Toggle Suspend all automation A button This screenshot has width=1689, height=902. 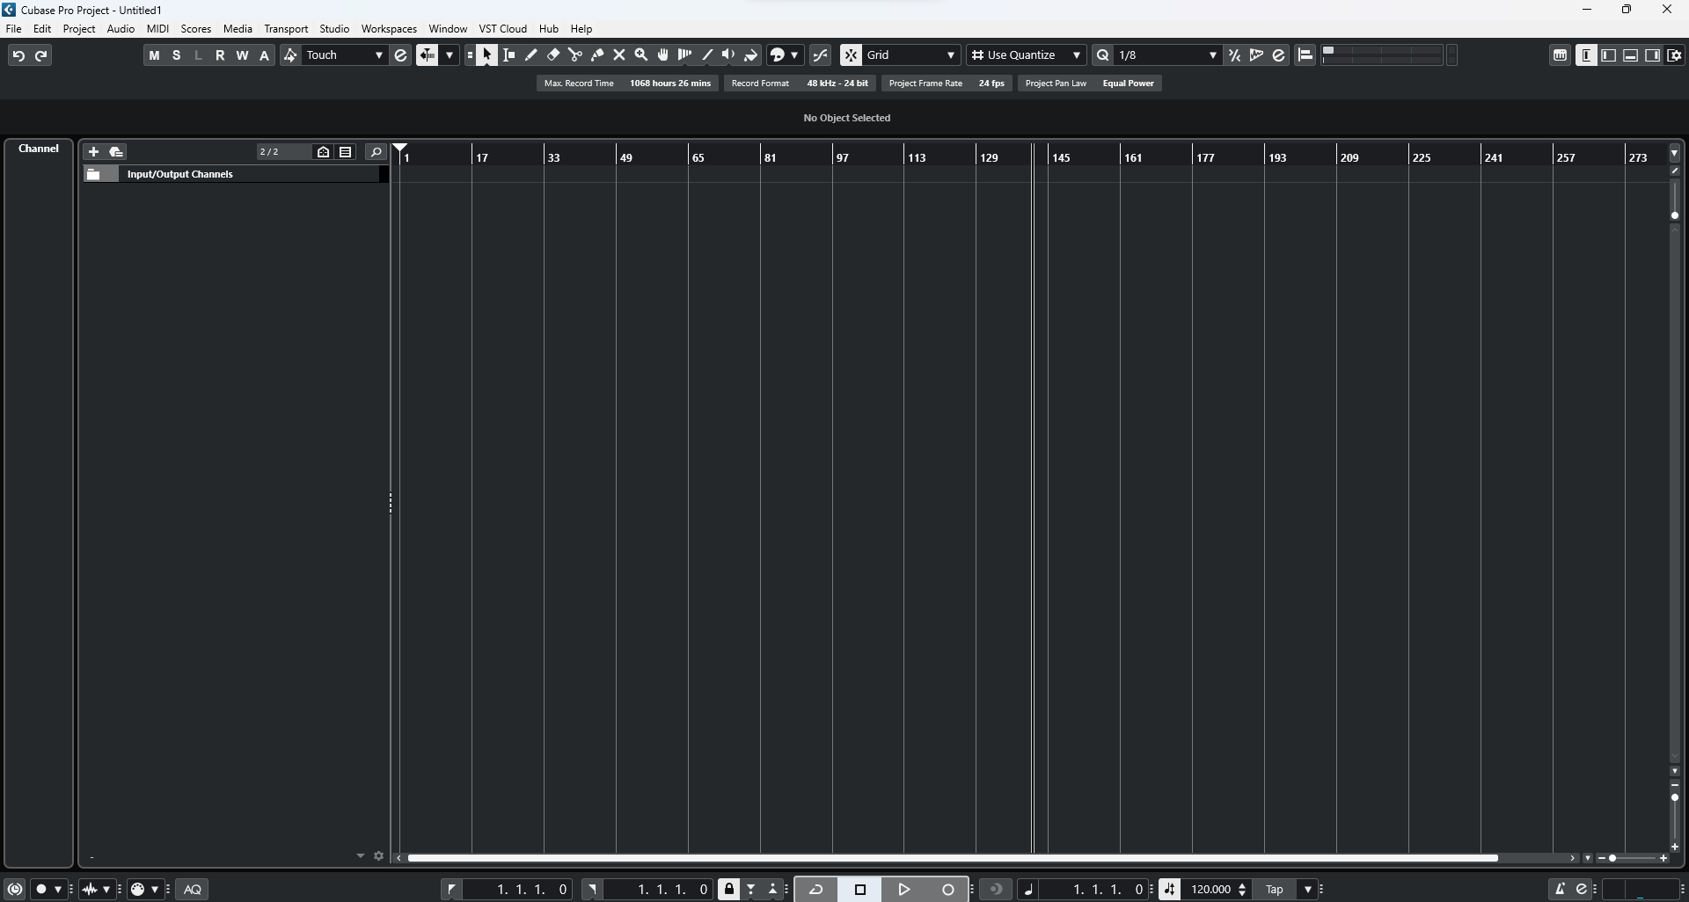(x=265, y=55)
